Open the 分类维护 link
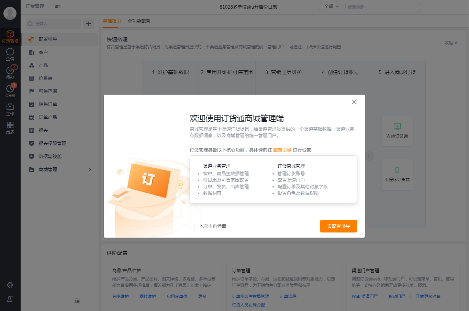The width and height of the screenshot is (469, 311). 121,296
